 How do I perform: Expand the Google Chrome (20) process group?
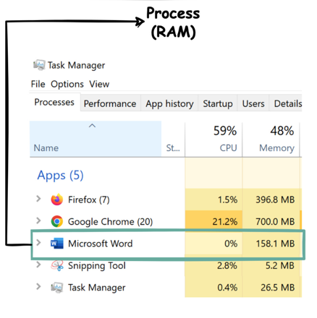(x=38, y=220)
